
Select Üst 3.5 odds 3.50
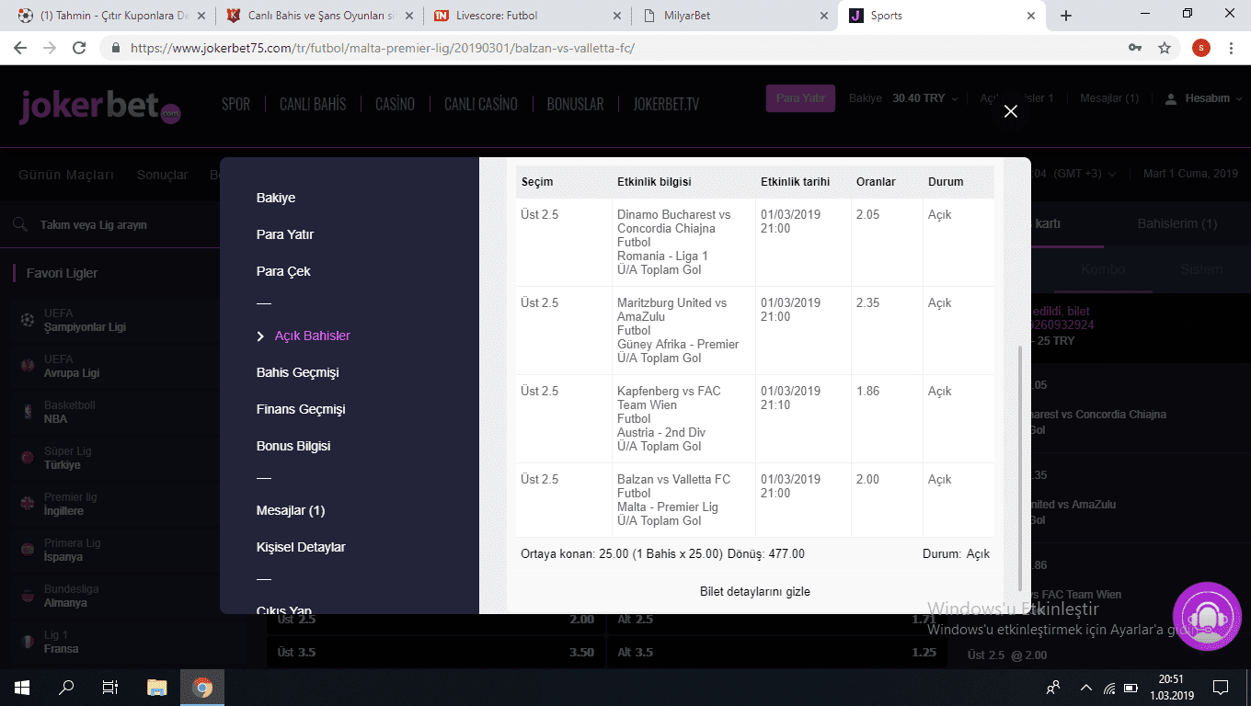click(x=436, y=653)
